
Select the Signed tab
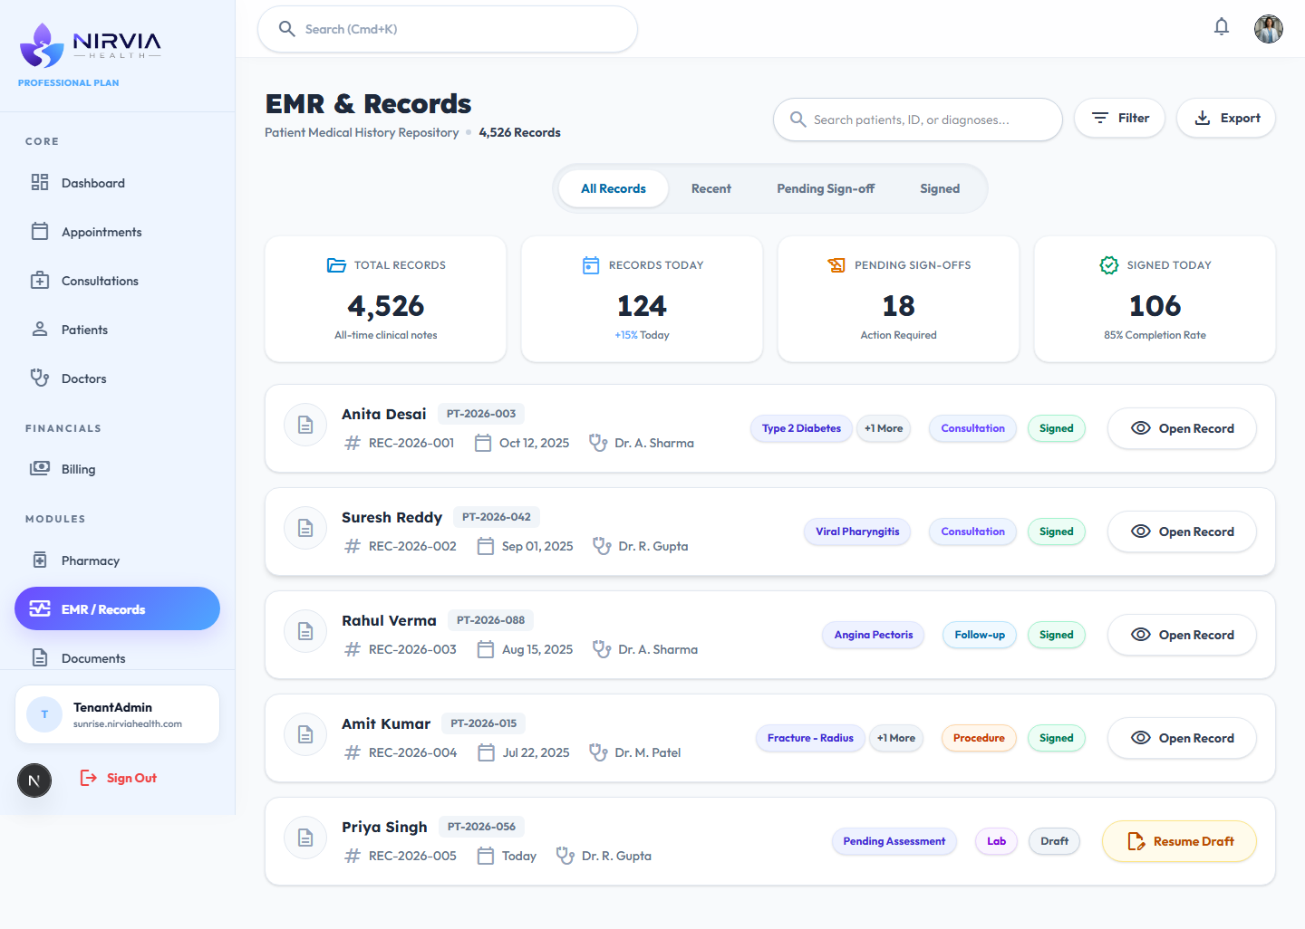click(x=940, y=188)
